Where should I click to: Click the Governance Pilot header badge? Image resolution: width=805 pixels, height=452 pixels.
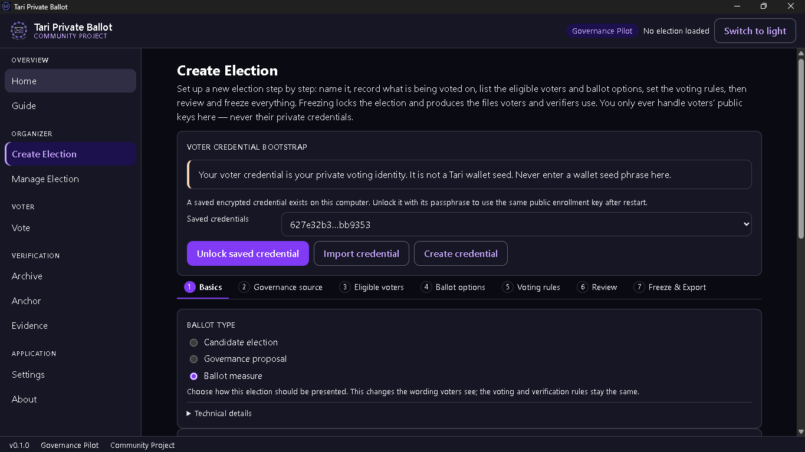pyautogui.click(x=602, y=31)
